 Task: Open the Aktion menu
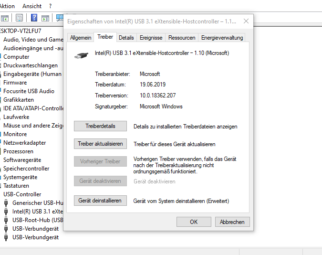point(7,6)
